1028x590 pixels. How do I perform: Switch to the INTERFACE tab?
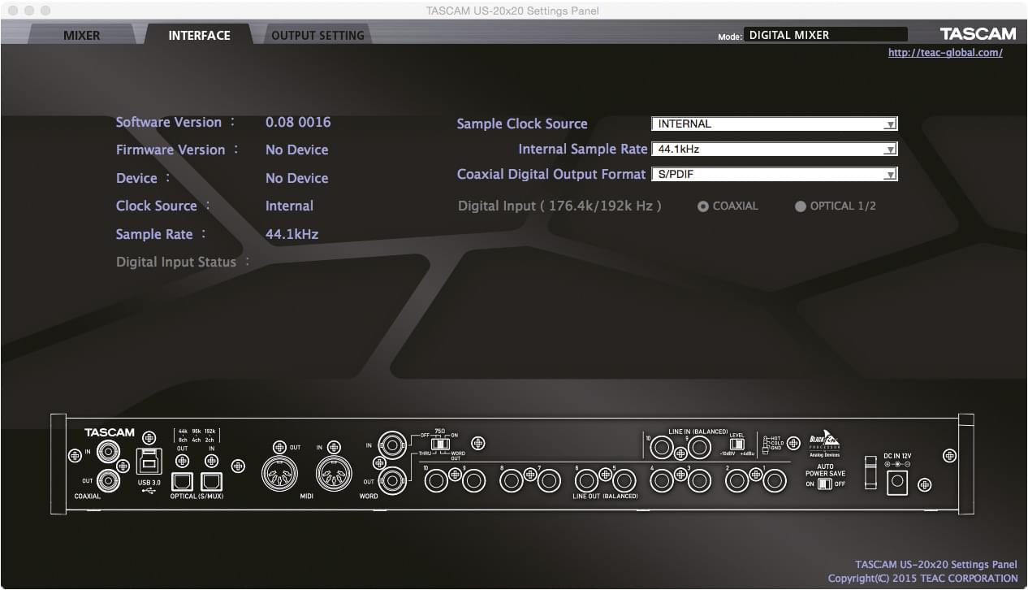pos(199,35)
